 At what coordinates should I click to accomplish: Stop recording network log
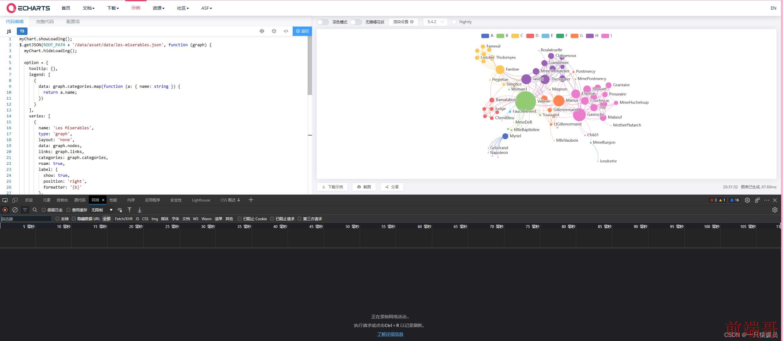(5, 210)
